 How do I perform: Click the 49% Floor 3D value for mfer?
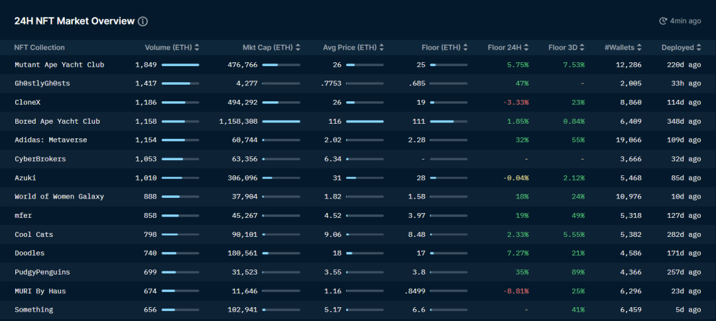[x=579, y=215]
